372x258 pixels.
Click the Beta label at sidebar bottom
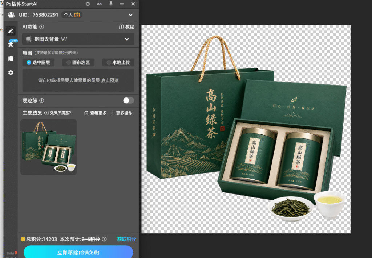click(11, 253)
